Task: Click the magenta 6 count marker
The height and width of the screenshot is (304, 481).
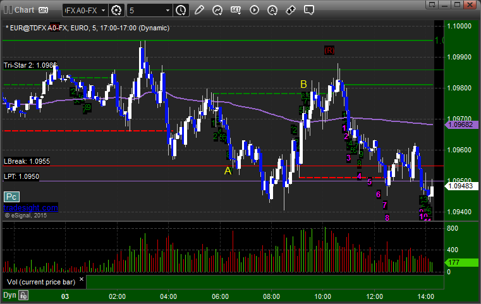Action: tap(378, 194)
